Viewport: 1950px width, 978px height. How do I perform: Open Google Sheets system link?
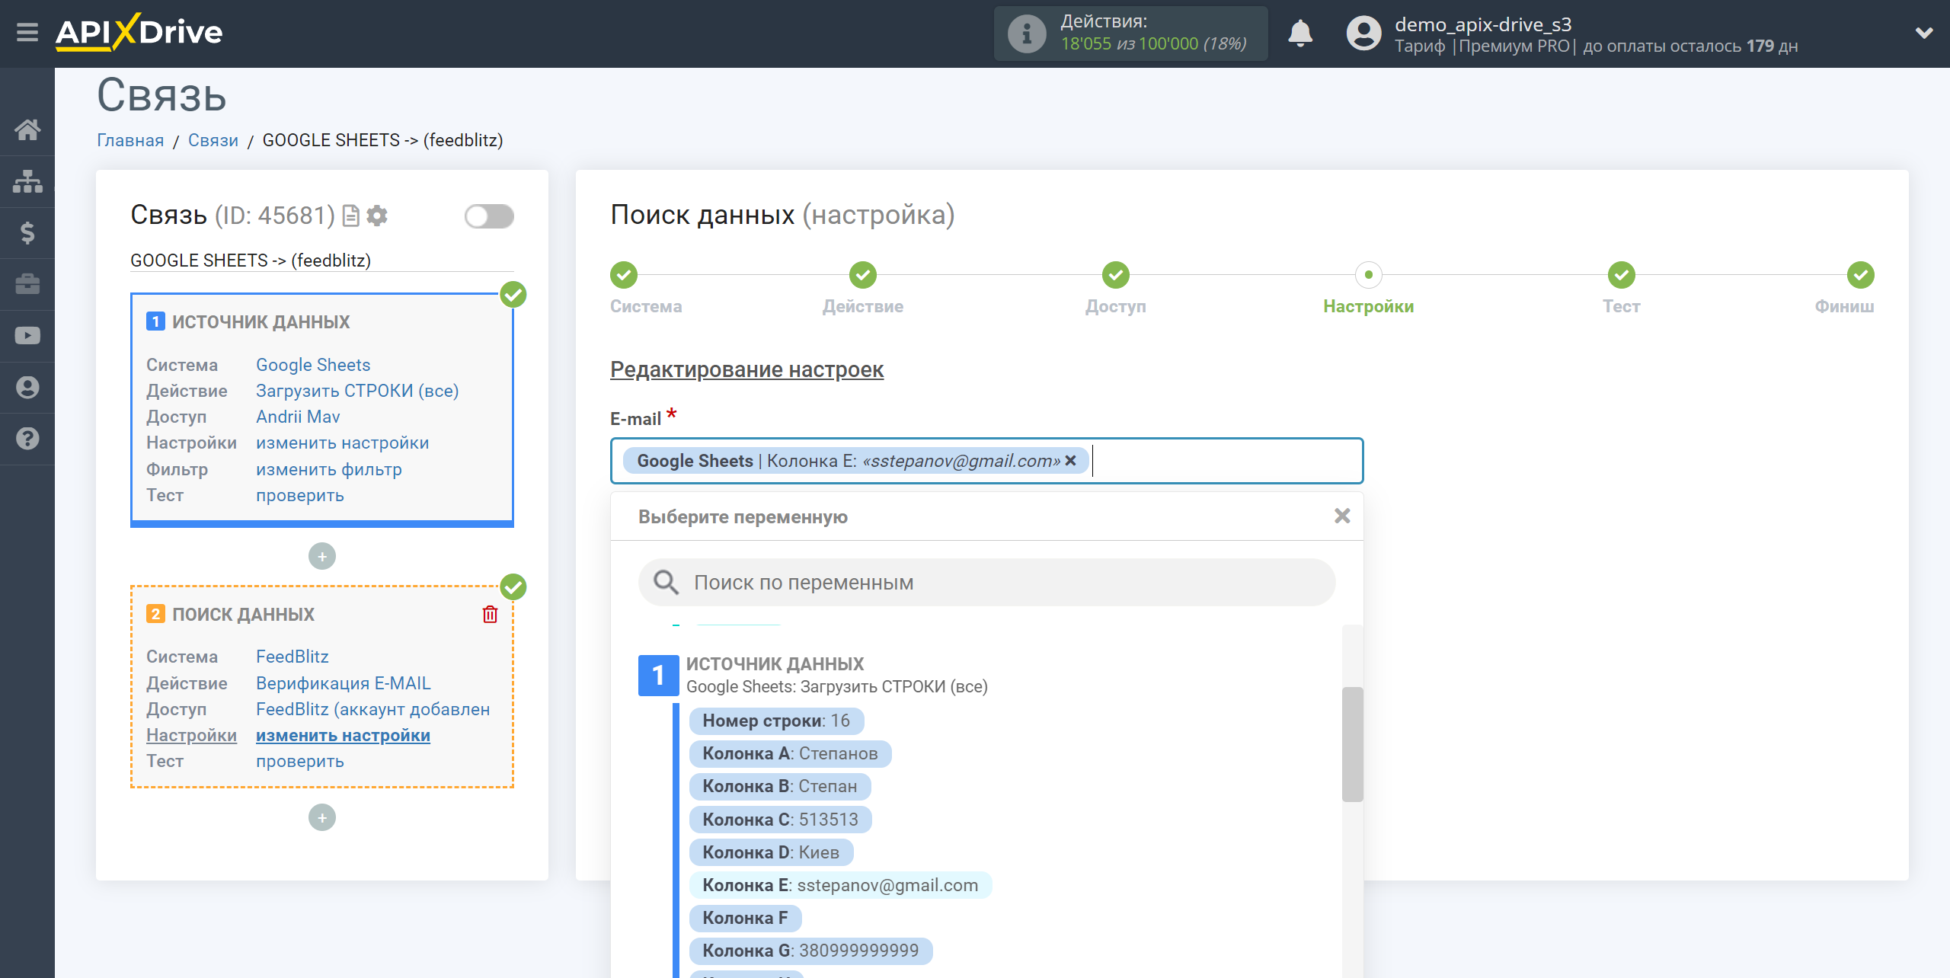pyautogui.click(x=313, y=365)
